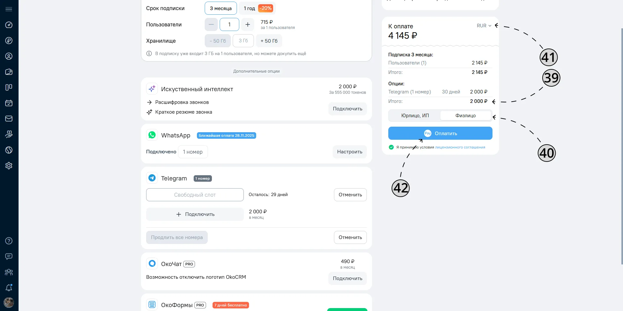The width and height of the screenshot is (623, 311).
Task: Toggle the license agreement acceptance checkbox
Action: coord(391,147)
